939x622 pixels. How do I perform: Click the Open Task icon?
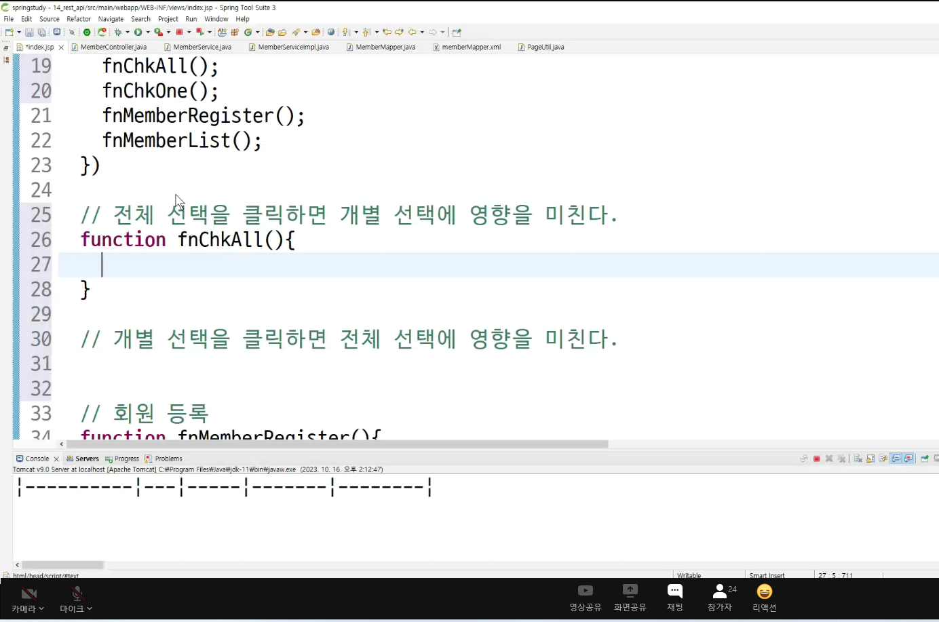click(x=282, y=32)
